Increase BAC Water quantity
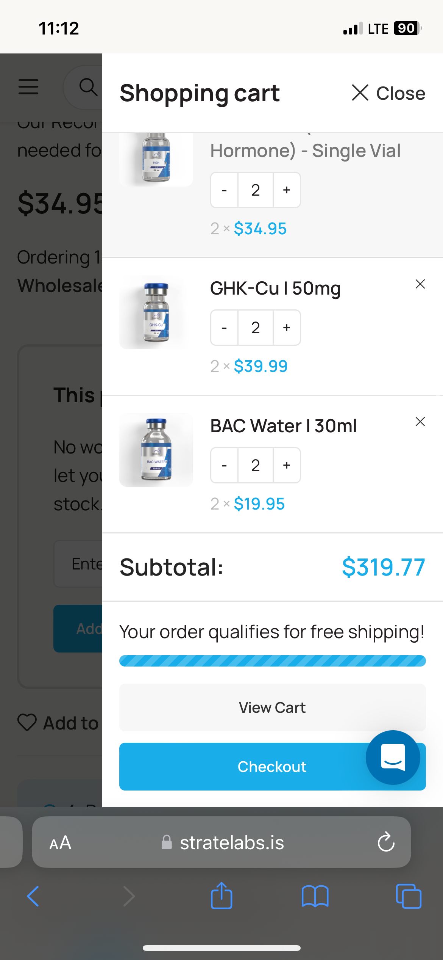 pos(287,465)
